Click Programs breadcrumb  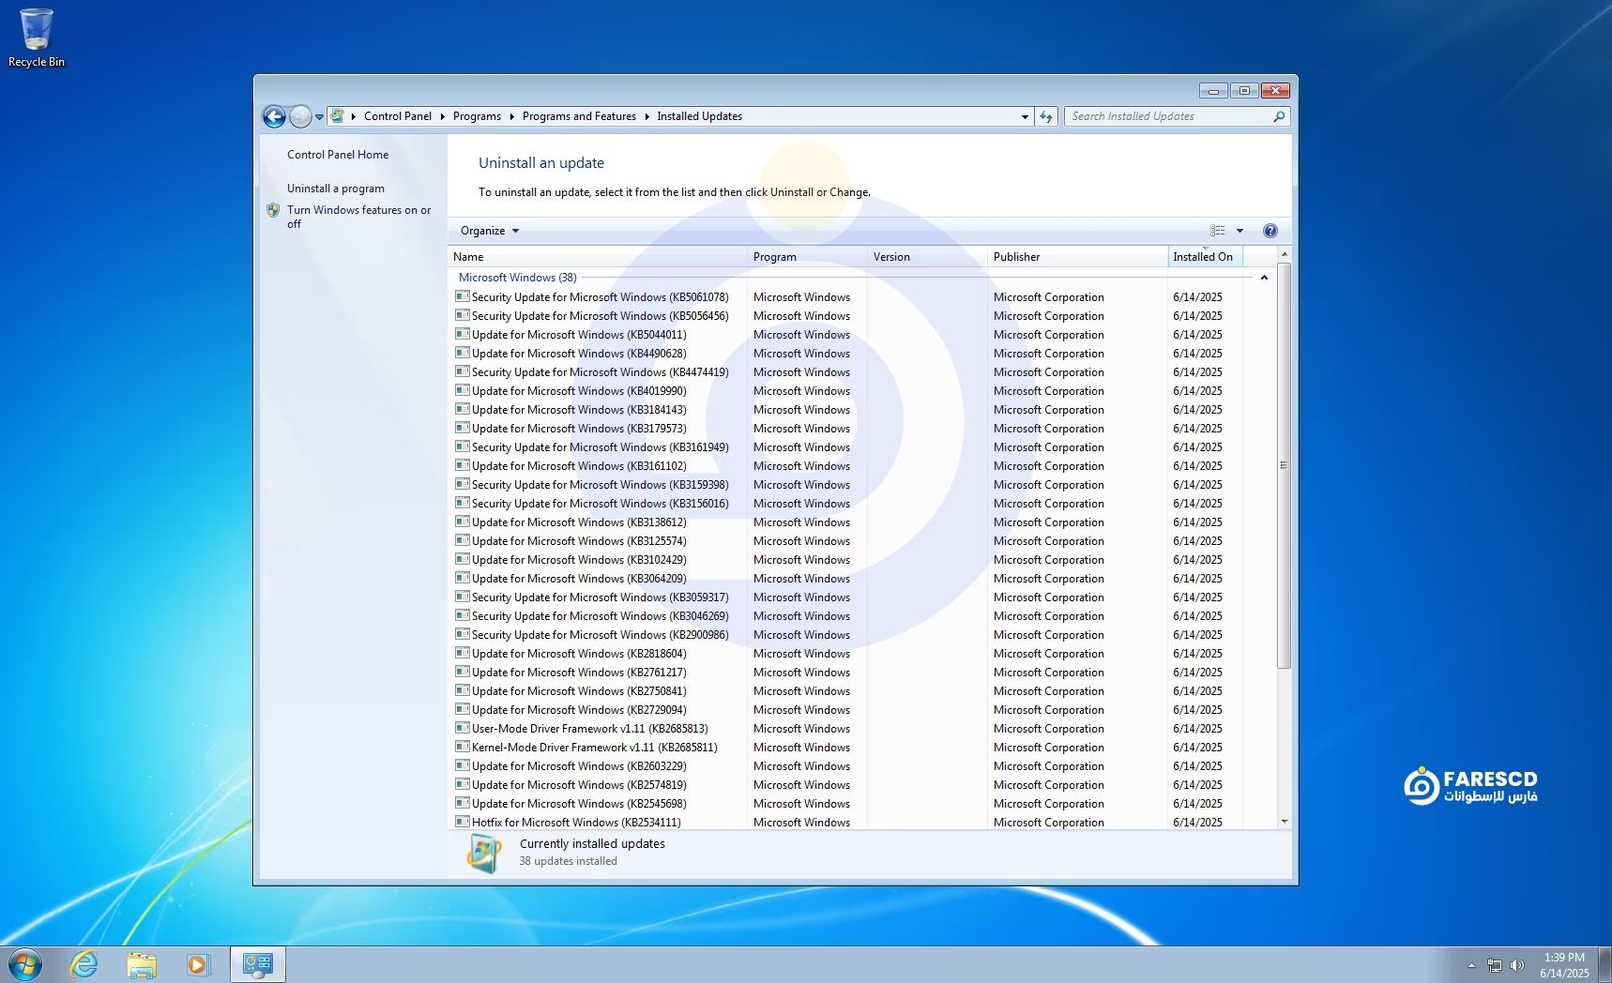477,116
